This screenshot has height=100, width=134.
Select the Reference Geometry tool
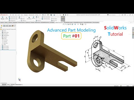point(3,18)
